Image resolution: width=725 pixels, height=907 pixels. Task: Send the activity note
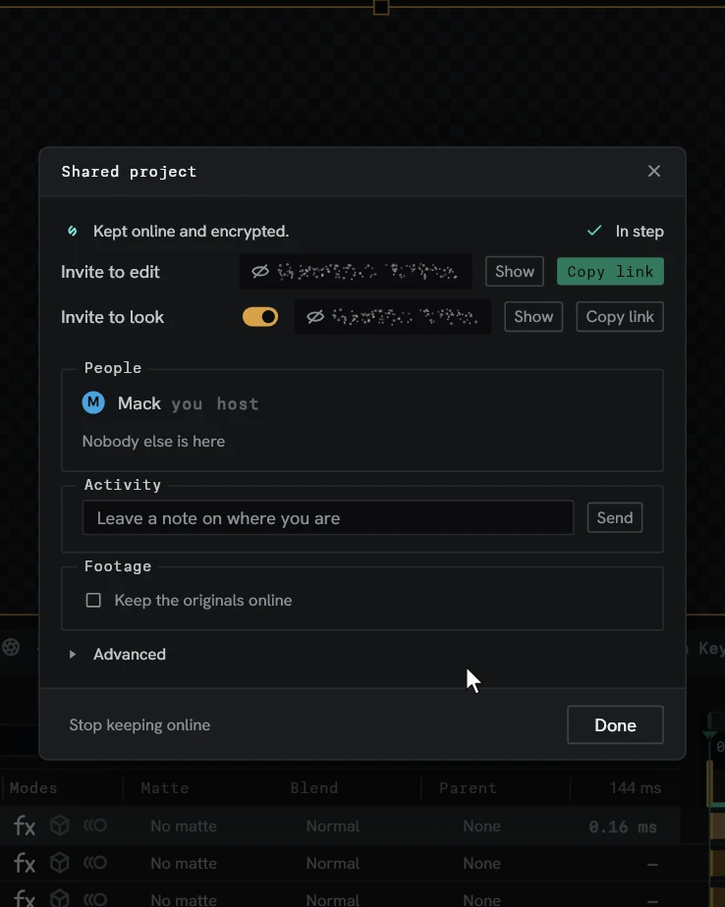click(614, 517)
